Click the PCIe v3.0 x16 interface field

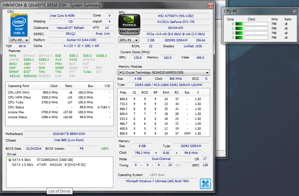click(x=176, y=34)
